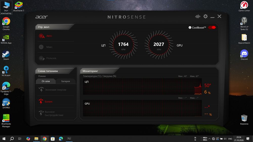
Task: Open Microsoft Store from the taskbar
Action: click(53, 139)
